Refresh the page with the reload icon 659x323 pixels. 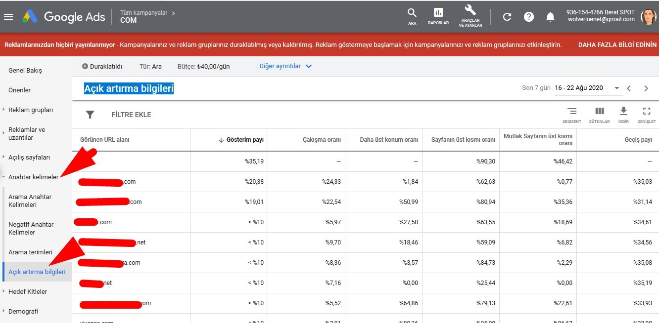point(507,17)
